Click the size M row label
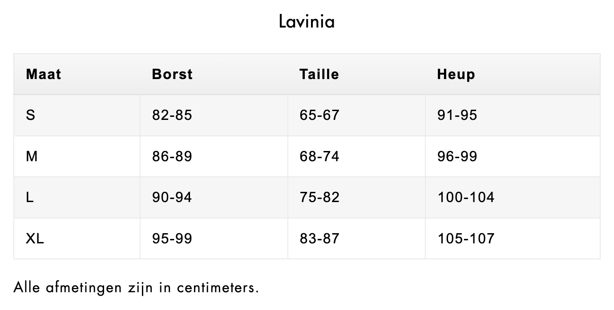 [x=32, y=156]
